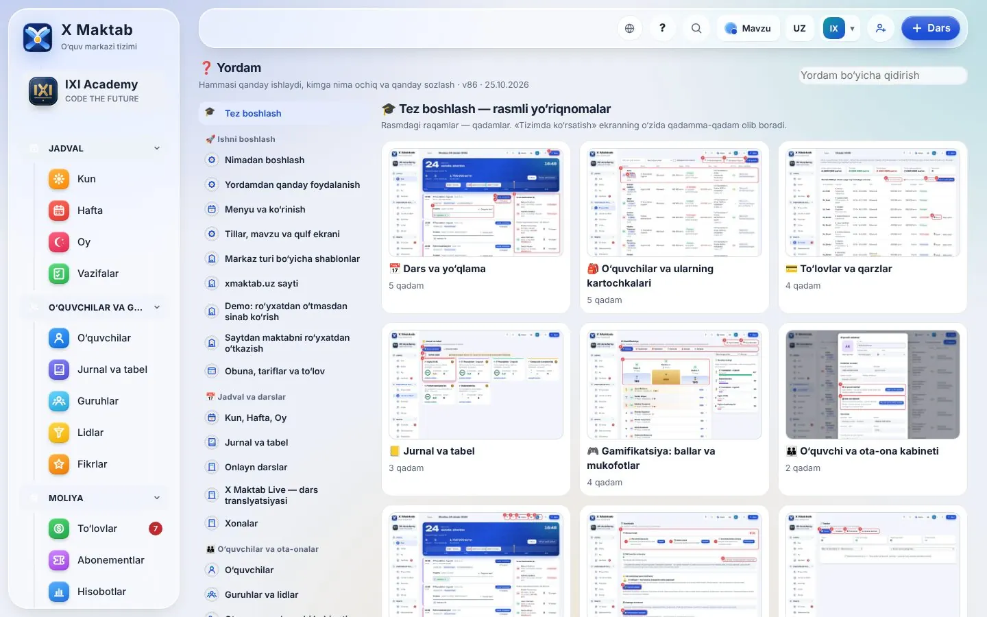
Task: Click the blue + Dars button
Action: click(x=930, y=28)
